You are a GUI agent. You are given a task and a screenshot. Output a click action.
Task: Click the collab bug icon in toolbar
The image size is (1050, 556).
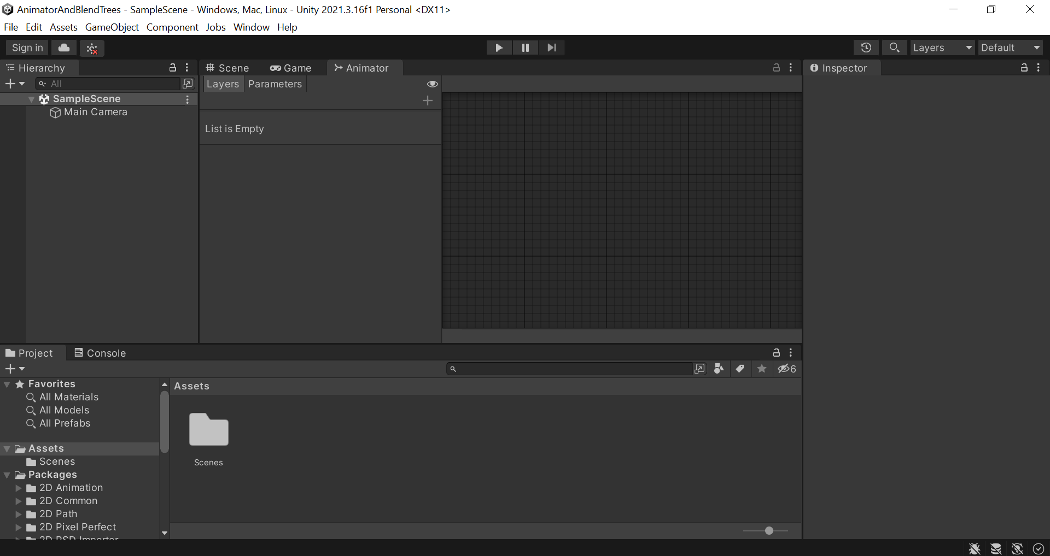[x=92, y=48]
